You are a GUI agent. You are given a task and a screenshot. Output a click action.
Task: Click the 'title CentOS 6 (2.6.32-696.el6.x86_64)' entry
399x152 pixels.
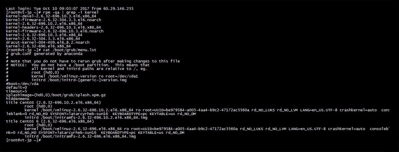click(x=50, y=121)
